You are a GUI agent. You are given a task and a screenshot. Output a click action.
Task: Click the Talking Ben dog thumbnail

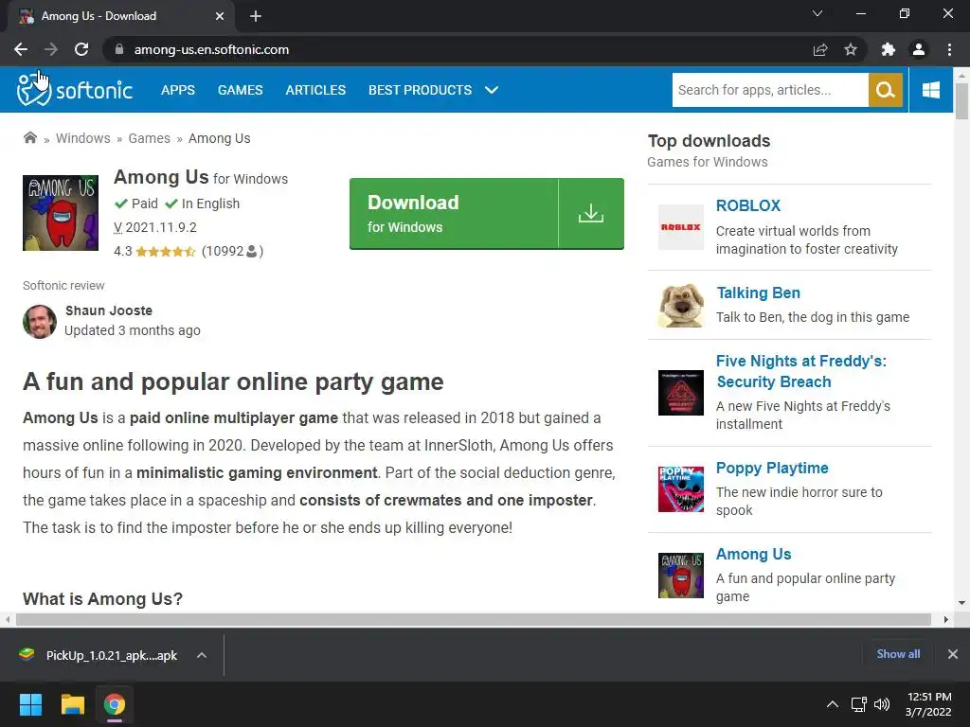pos(680,305)
